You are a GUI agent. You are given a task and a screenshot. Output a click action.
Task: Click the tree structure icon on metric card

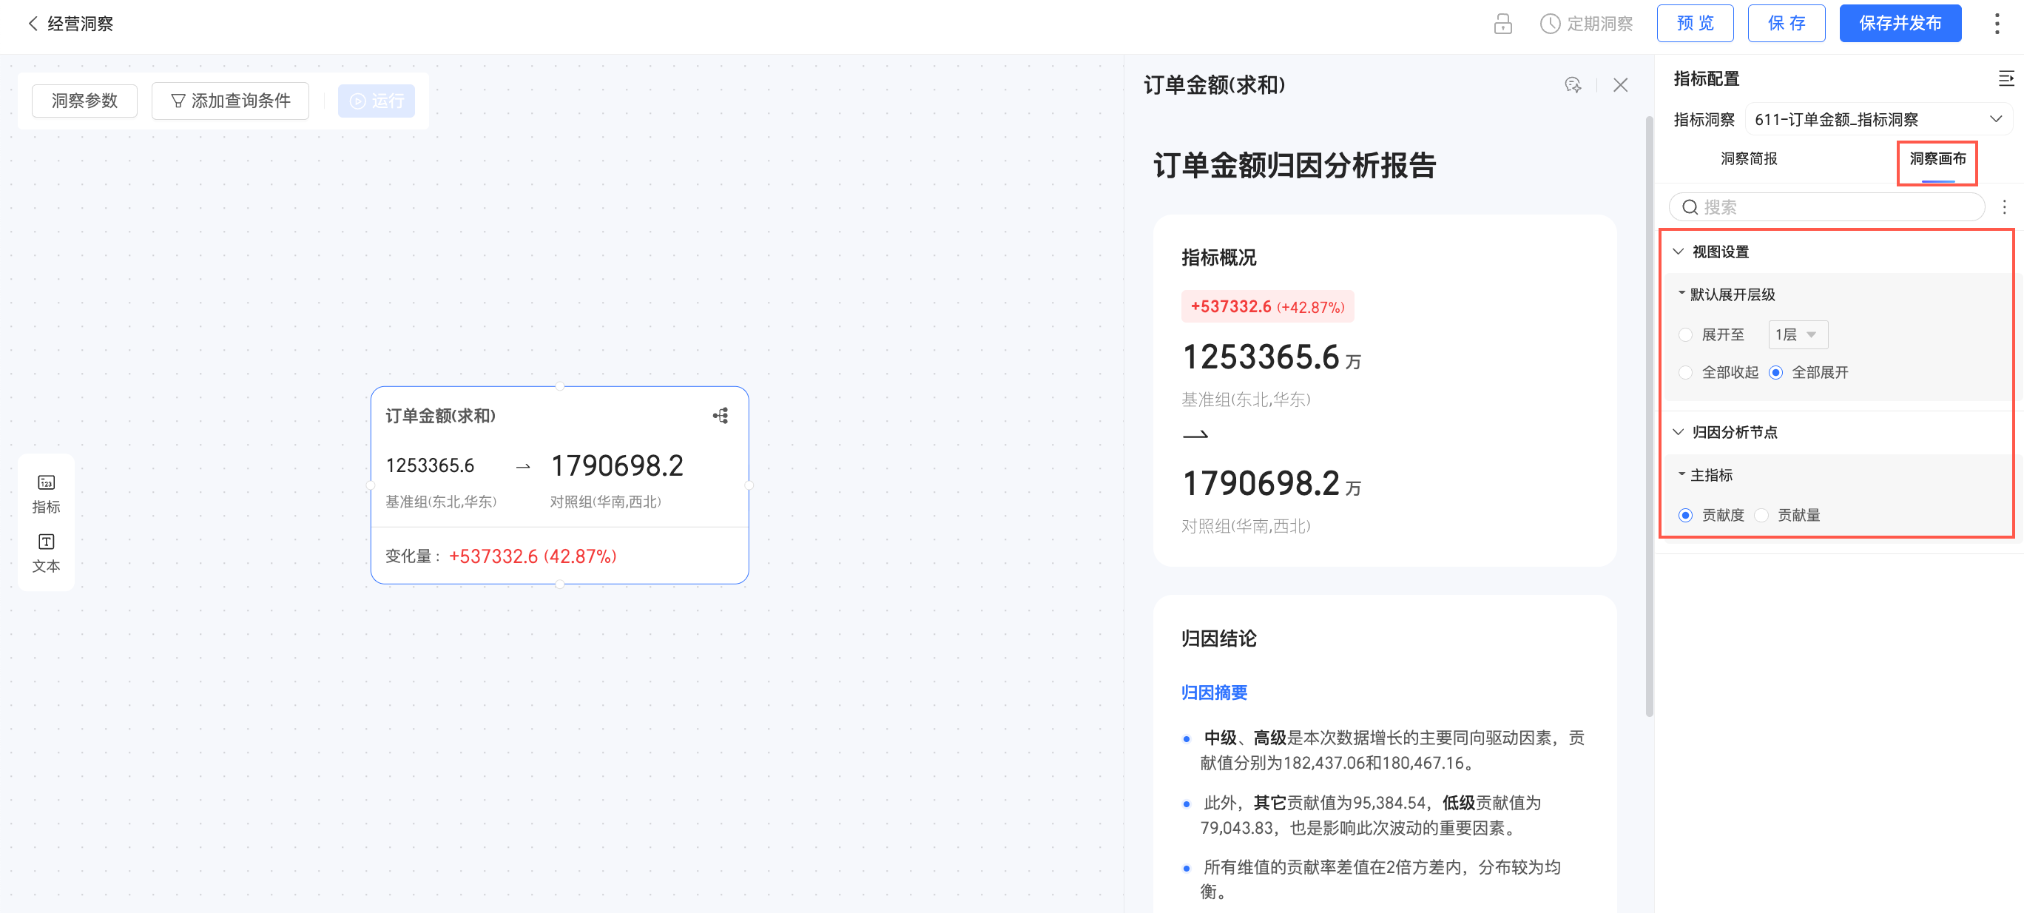click(721, 416)
